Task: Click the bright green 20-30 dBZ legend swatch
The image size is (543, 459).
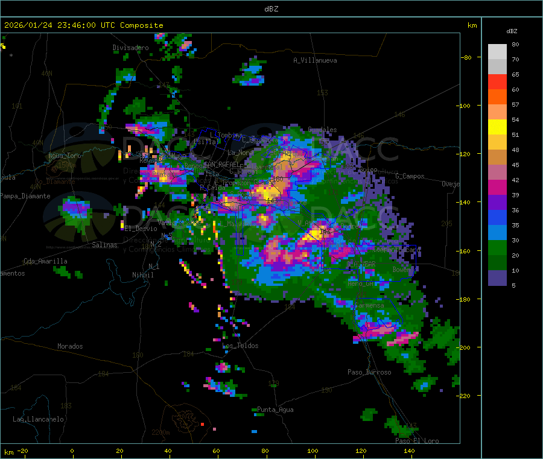Action: [x=497, y=247]
